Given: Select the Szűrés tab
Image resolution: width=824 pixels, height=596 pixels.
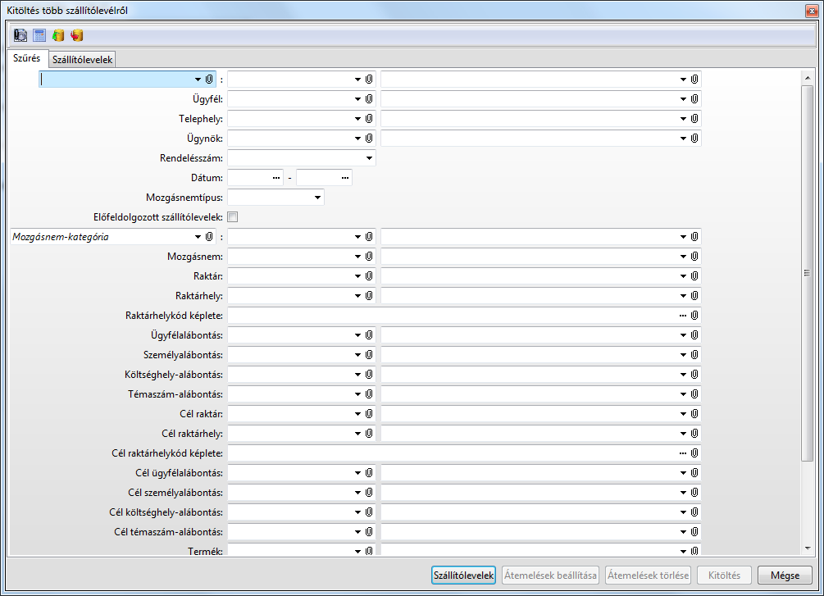Looking at the screenshot, I should point(26,59).
